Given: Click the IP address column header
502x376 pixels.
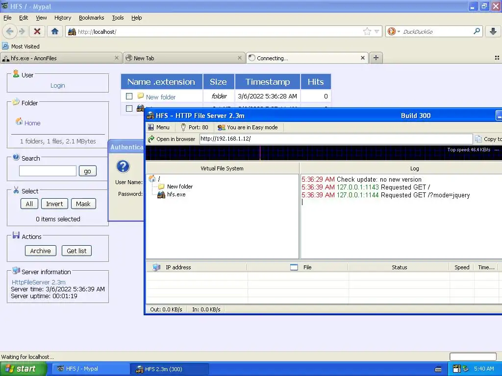Looking at the screenshot, I should pos(197,267).
